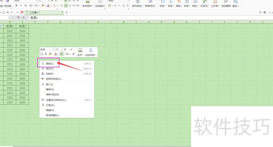
Task: Open 行和列 rows and columns tool
Action: (x=205, y=4)
